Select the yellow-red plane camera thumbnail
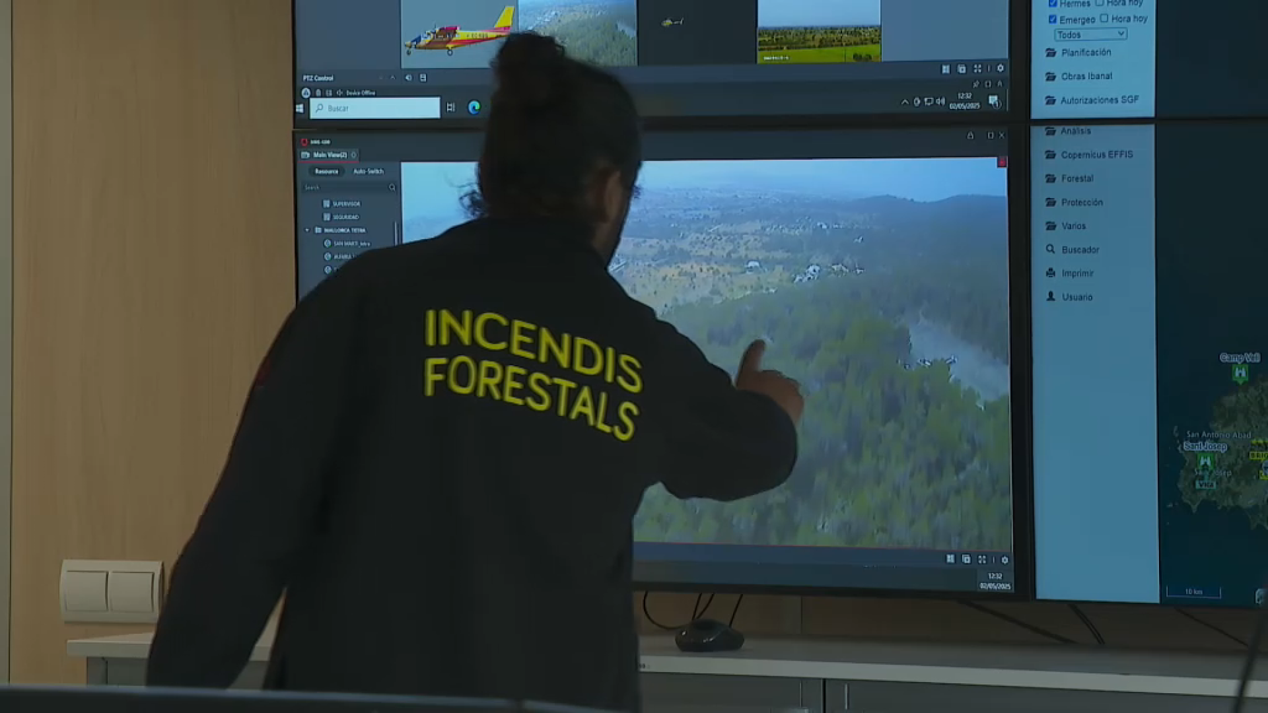The image size is (1268, 713). (459, 33)
